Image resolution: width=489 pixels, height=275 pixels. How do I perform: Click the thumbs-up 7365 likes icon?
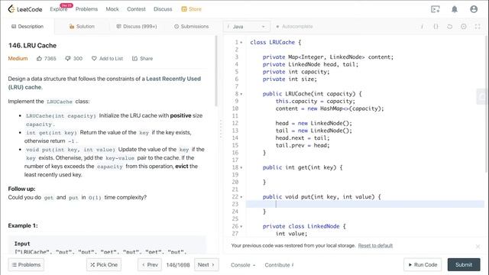click(39, 58)
